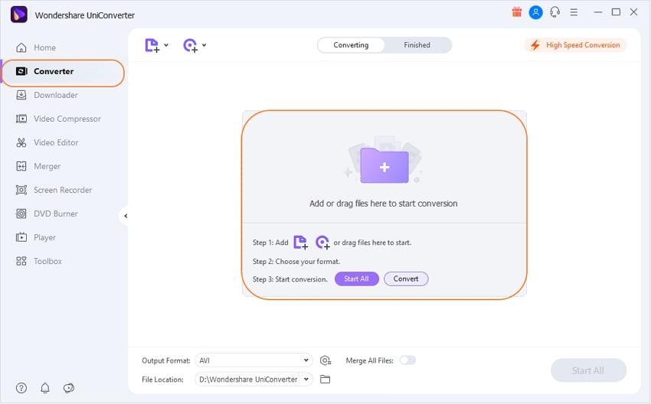
Task: Click Add or drag files here text
Action: coord(383,204)
